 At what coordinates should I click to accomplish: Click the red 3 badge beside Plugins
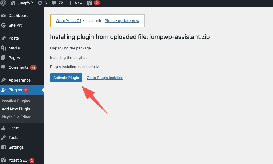pos(26,90)
